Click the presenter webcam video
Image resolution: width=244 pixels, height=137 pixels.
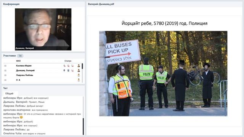pos(43,29)
